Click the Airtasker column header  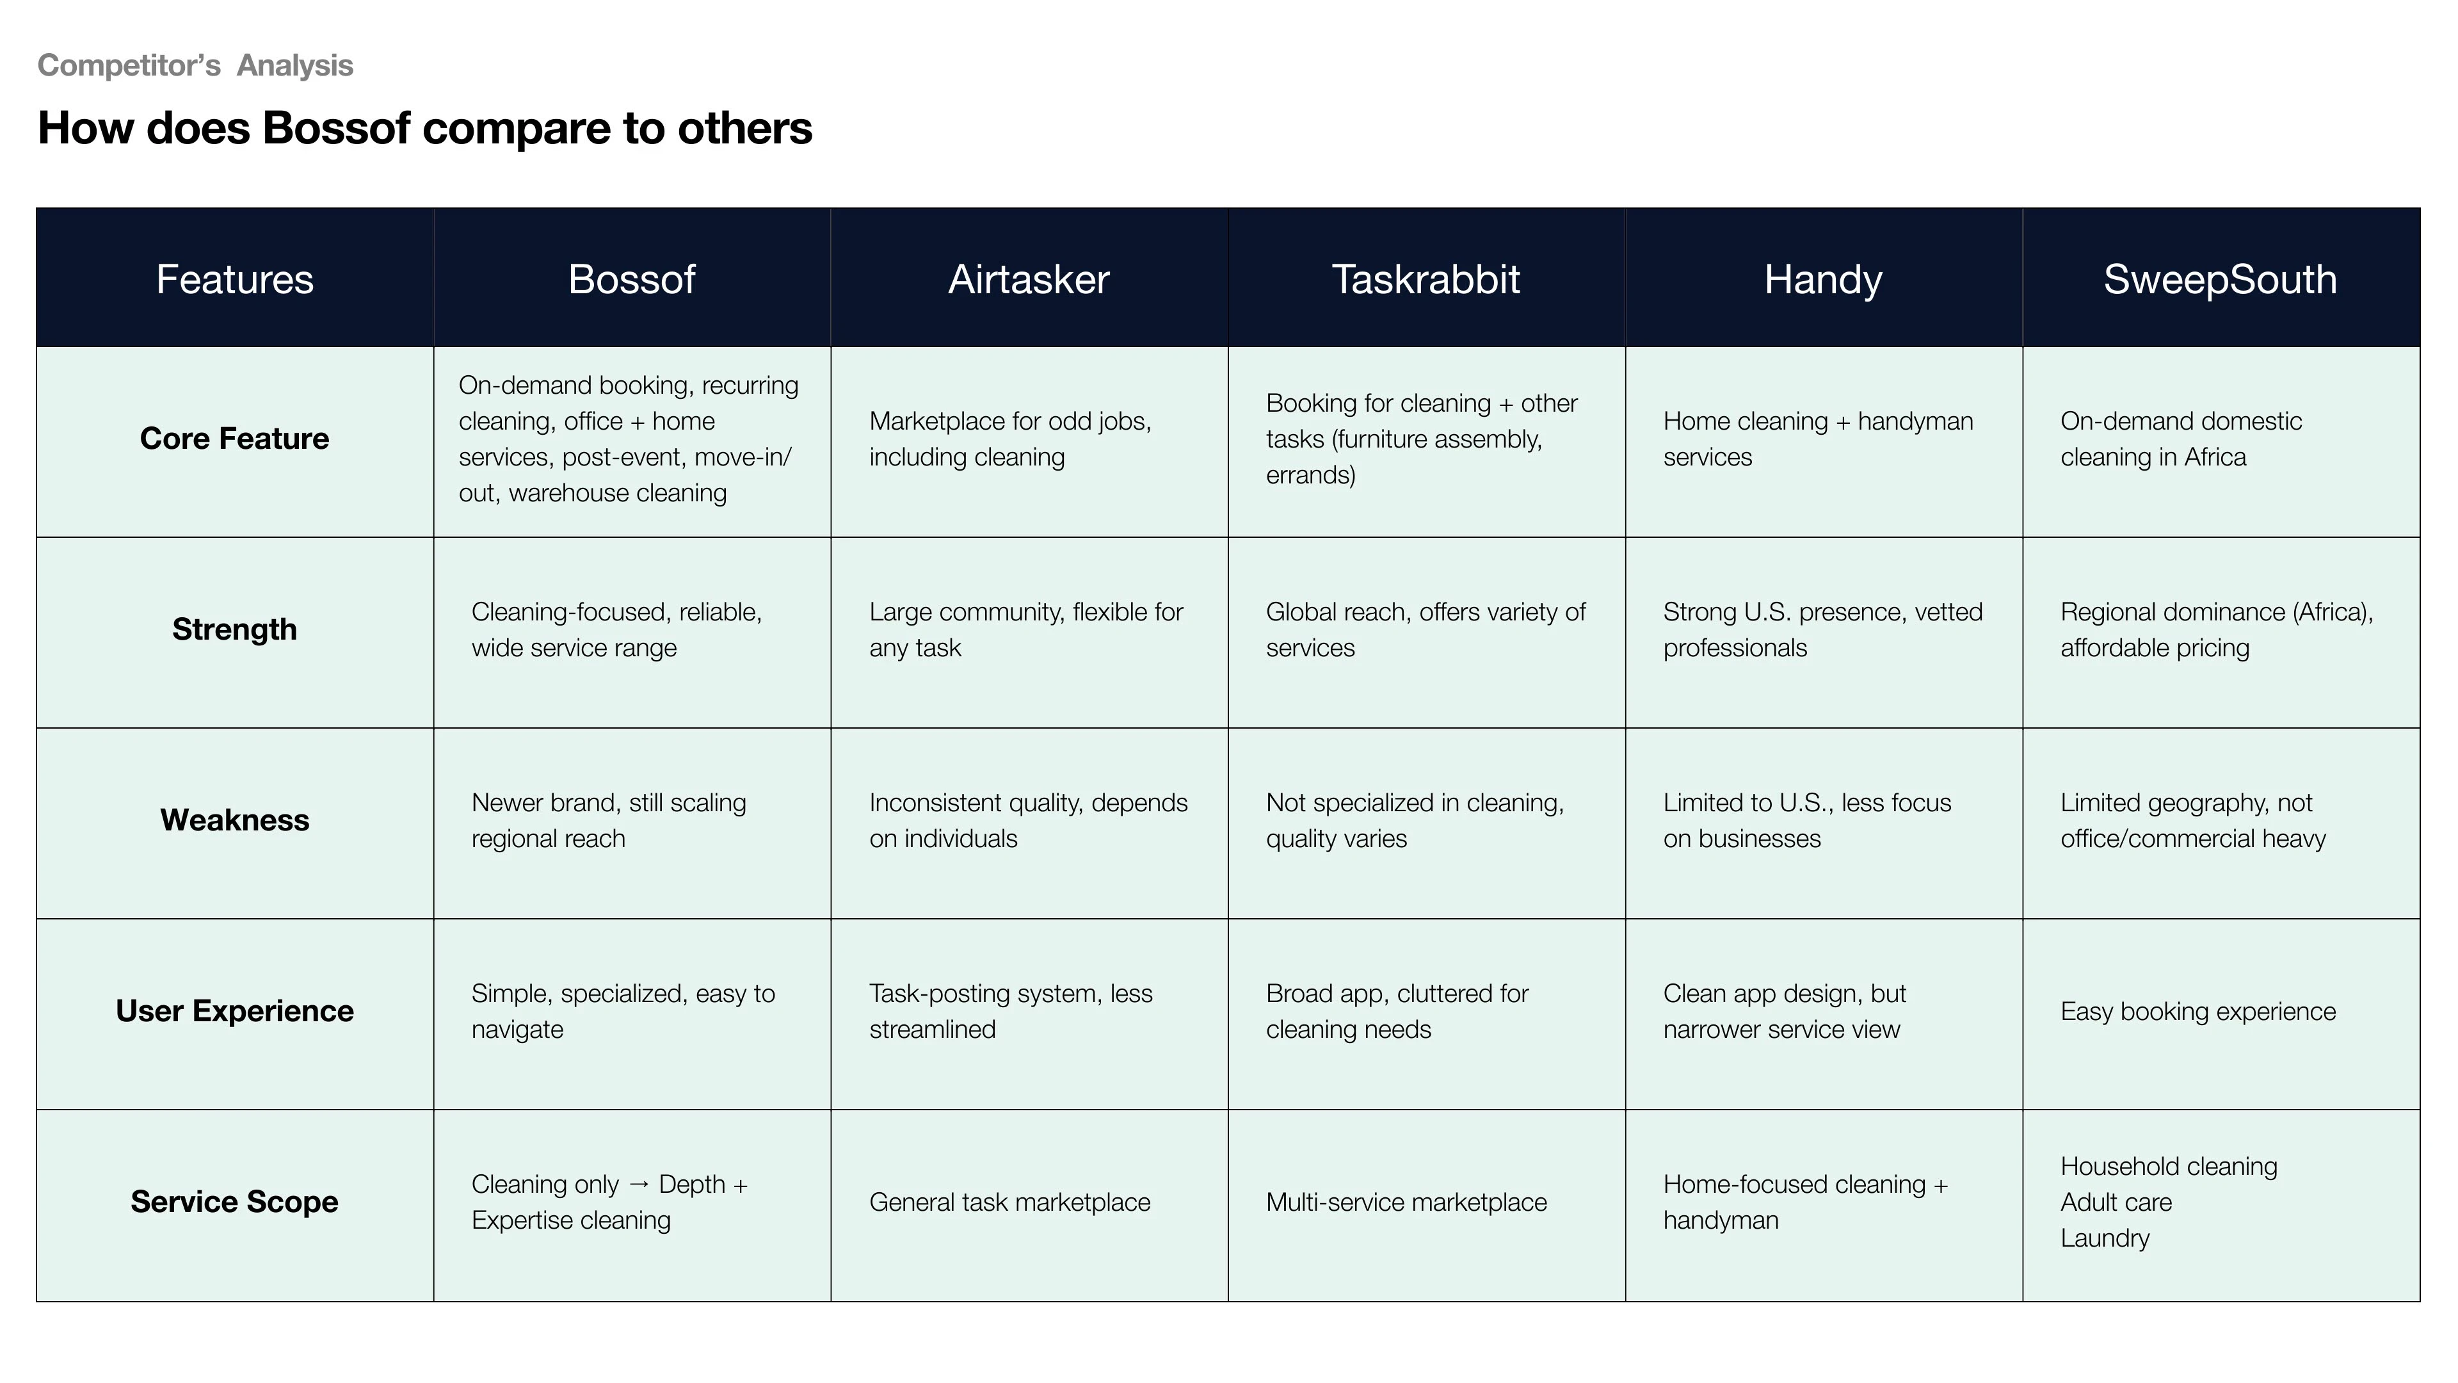click(1029, 279)
